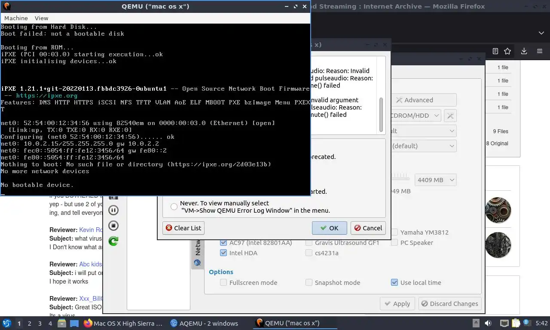Screen dimensions: 550x330
Task: Click the Apply button in AQEMU
Action: coord(397,304)
